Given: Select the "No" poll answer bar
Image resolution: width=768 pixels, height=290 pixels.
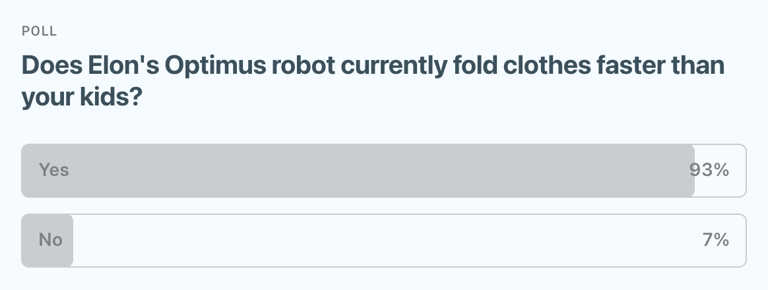Looking at the screenshot, I should pyautogui.click(x=383, y=241).
